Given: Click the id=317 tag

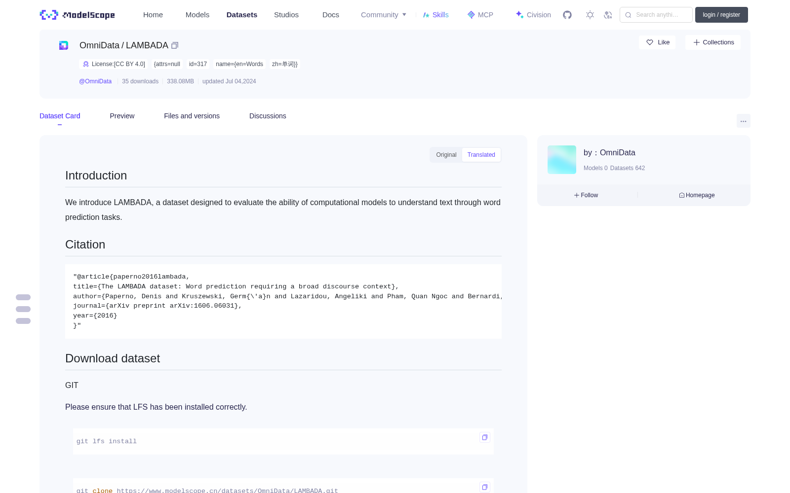Looking at the screenshot, I should pyautogui.click(x=198, y=64).
